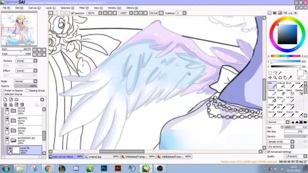
Task: Open the Effect dropdown
Action: [26, 71]
